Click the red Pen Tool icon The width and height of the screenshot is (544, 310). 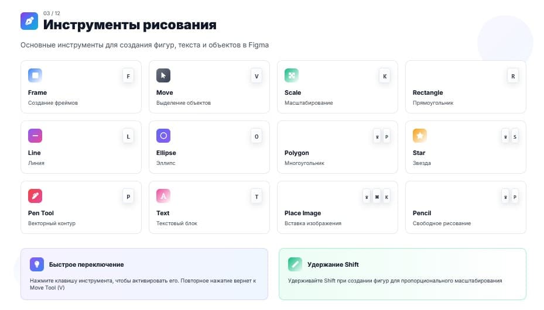(35, 196)
